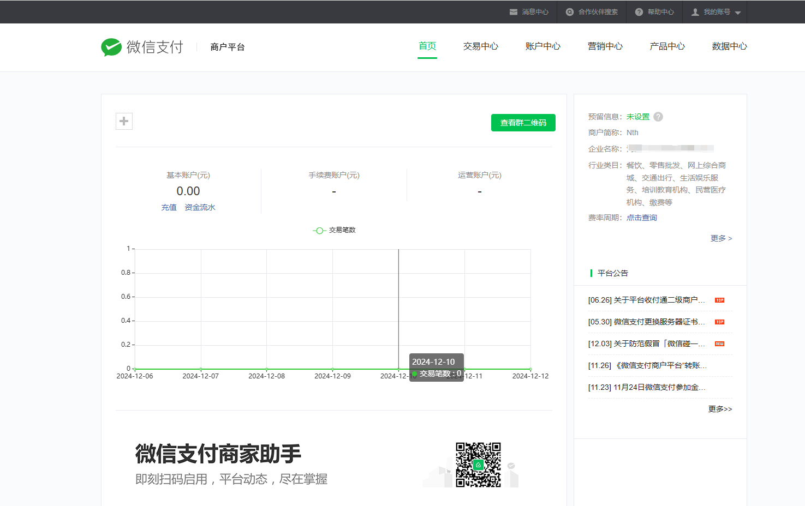Viewport: 805px width, 506px height.
Task: Click the 未设置 reserved info link
Action: point(638,117)
